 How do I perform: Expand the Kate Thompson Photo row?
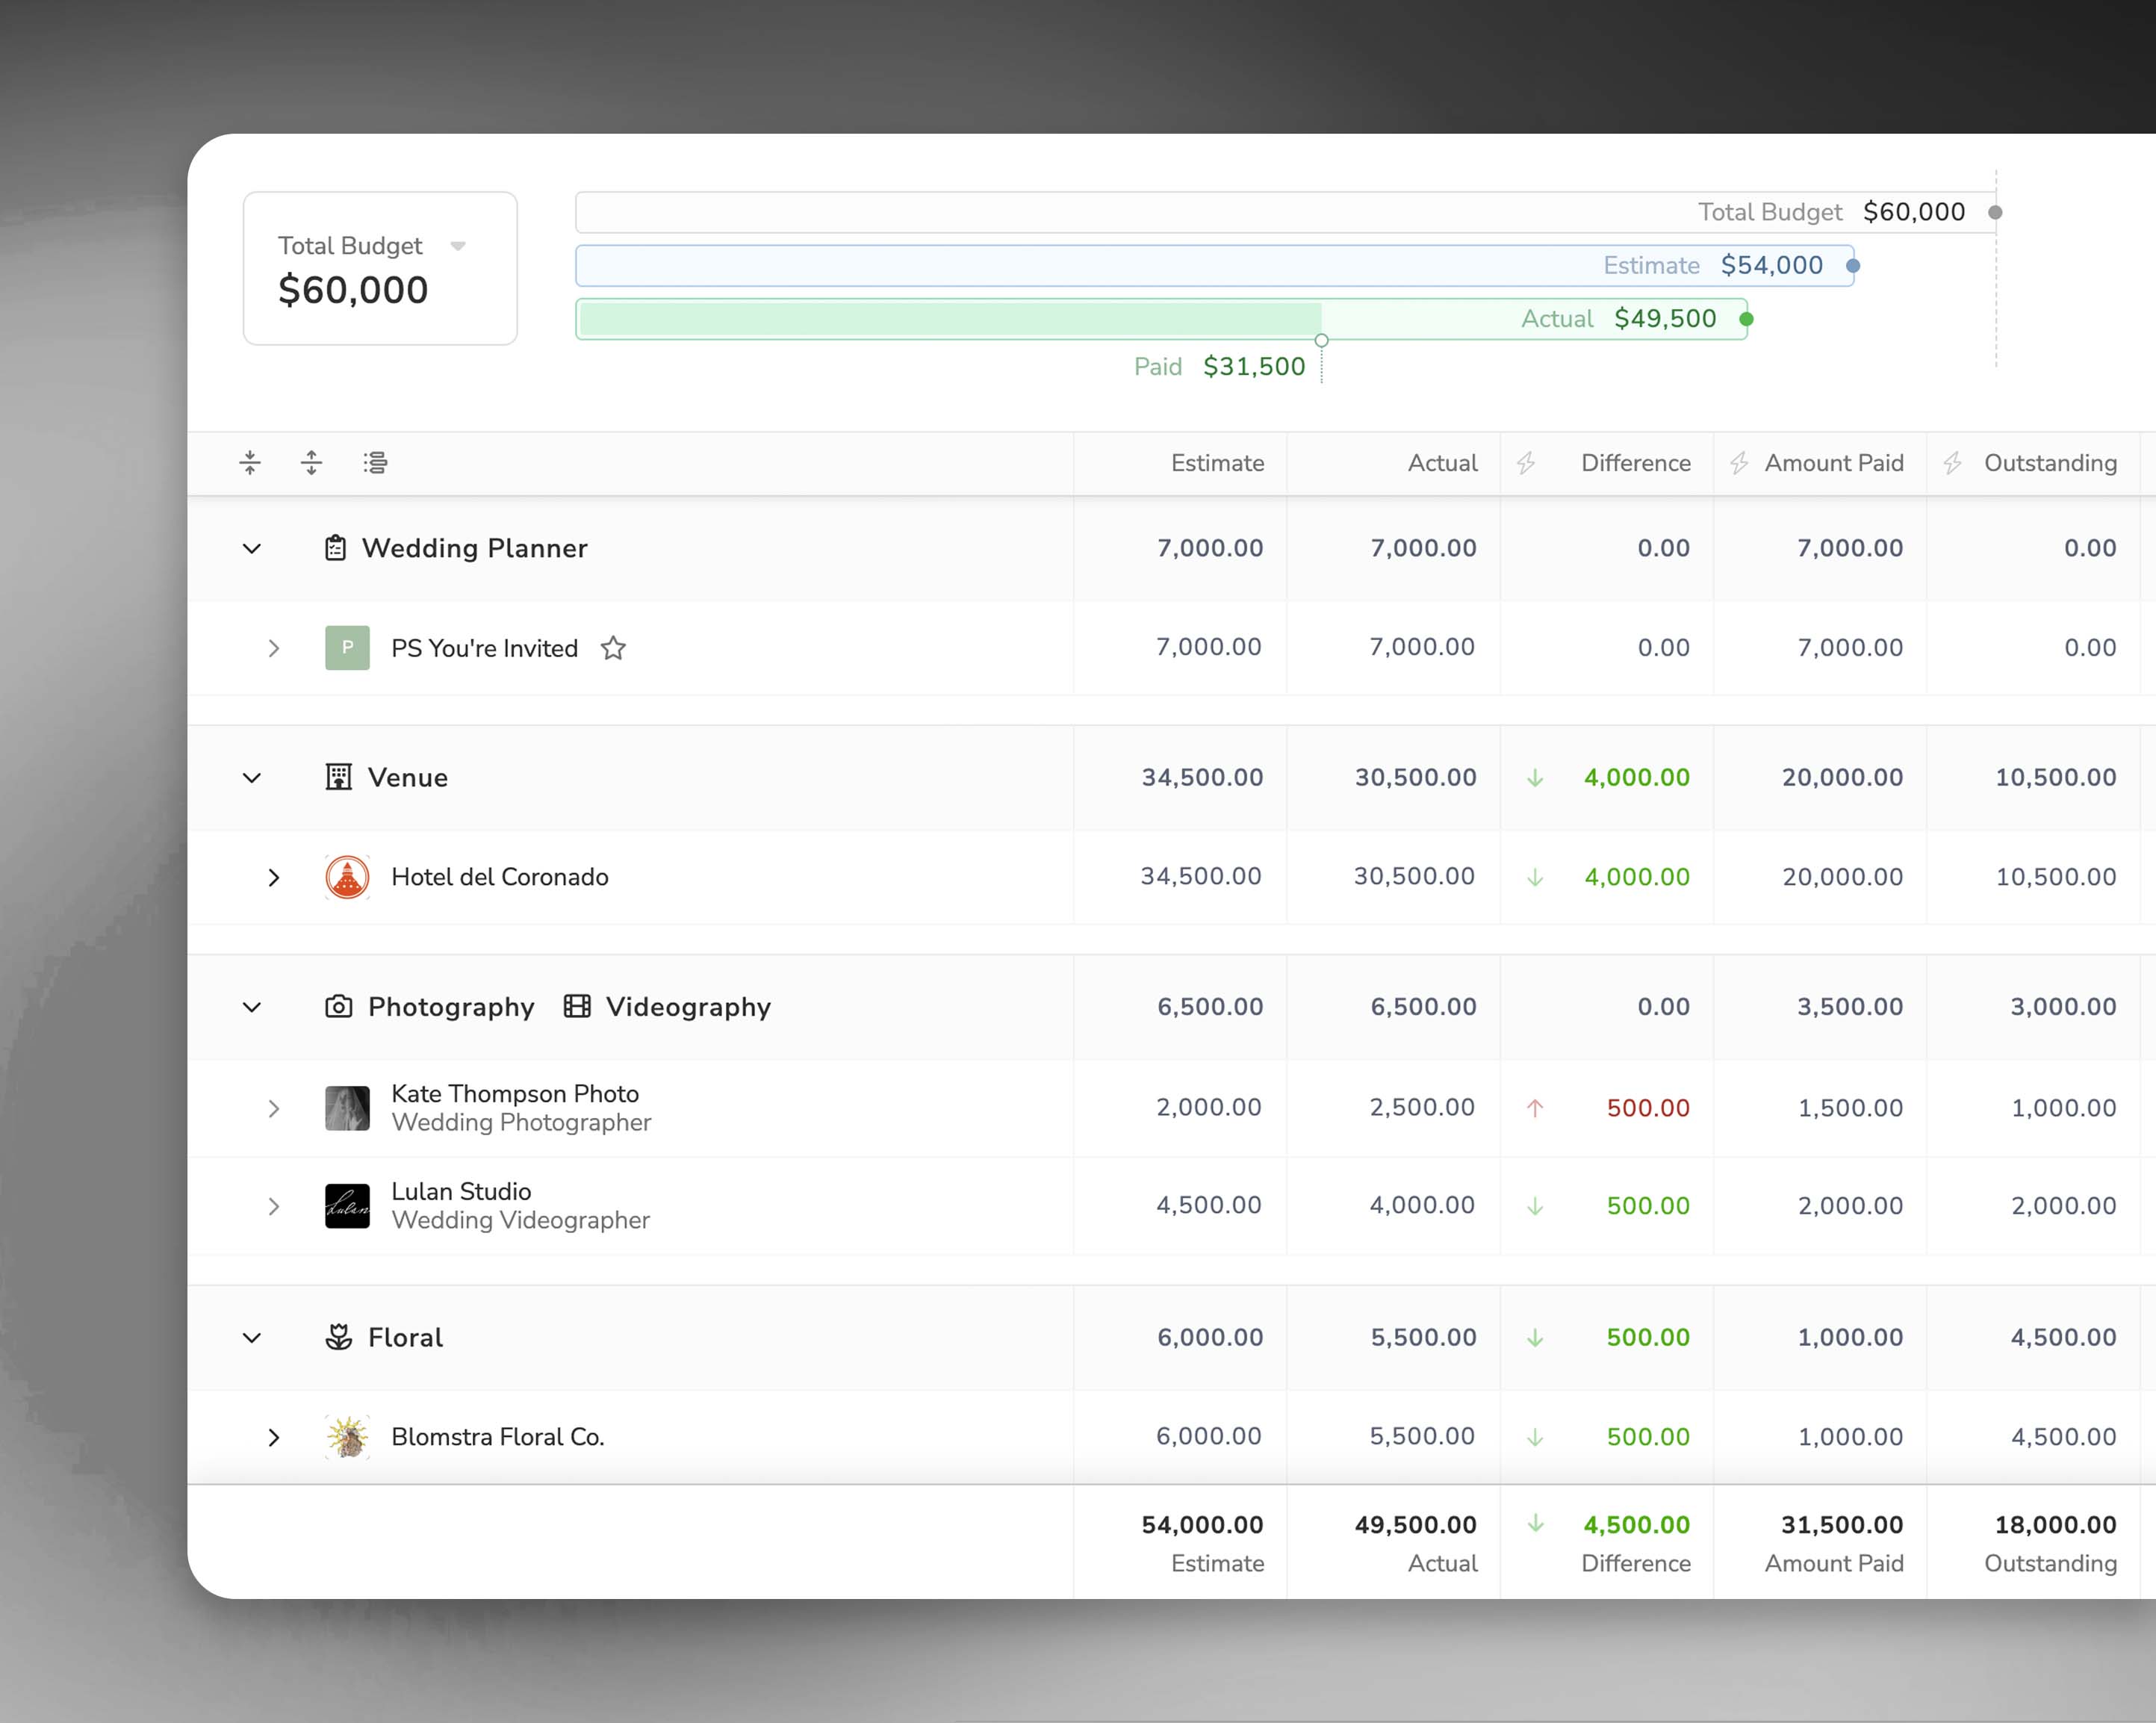[274, 1108]
